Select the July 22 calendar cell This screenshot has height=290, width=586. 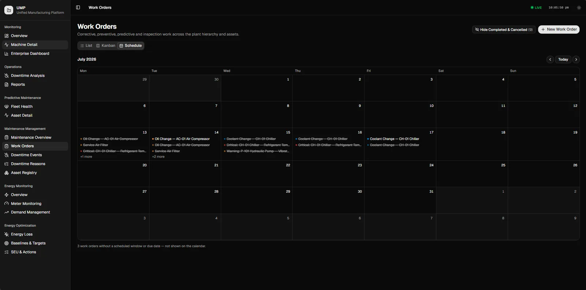257,174
